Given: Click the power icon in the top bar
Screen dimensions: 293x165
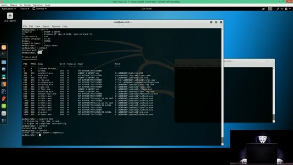Looking at the screenshot, I should [x=286, y=9].
